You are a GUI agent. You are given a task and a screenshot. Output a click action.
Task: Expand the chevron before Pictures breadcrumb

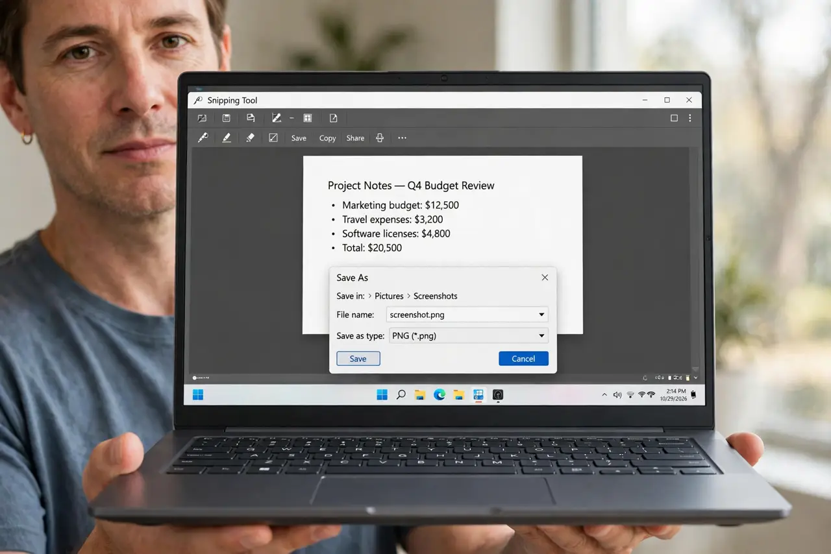(369, 296)
